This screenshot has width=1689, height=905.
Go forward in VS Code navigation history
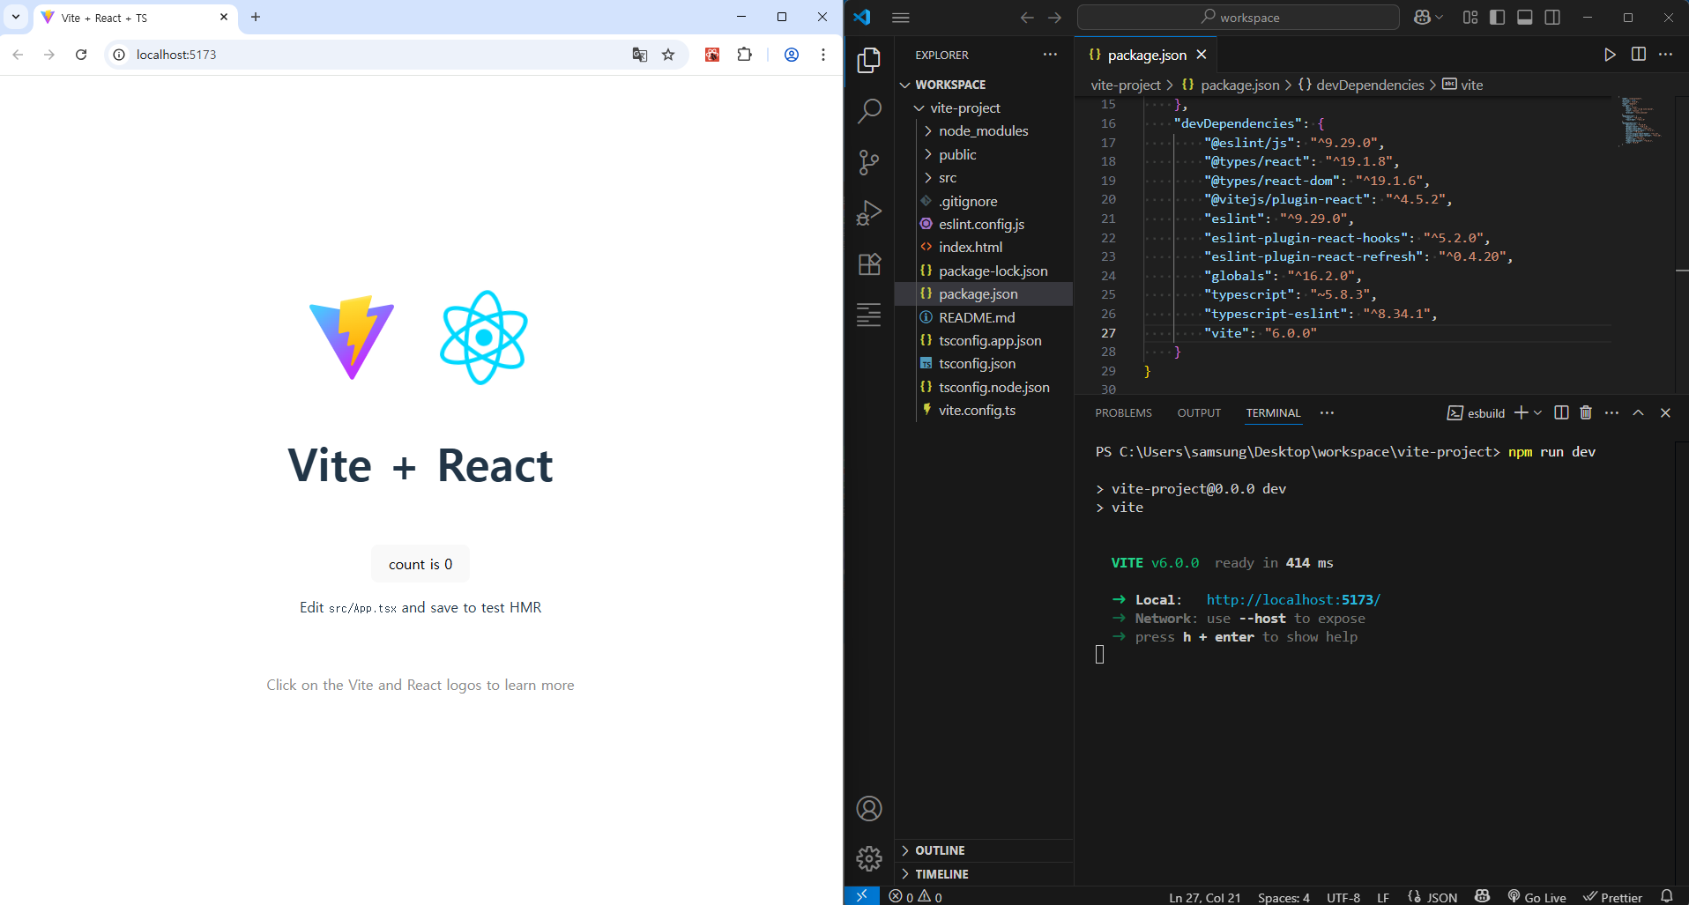click(x=1055, y=18)
